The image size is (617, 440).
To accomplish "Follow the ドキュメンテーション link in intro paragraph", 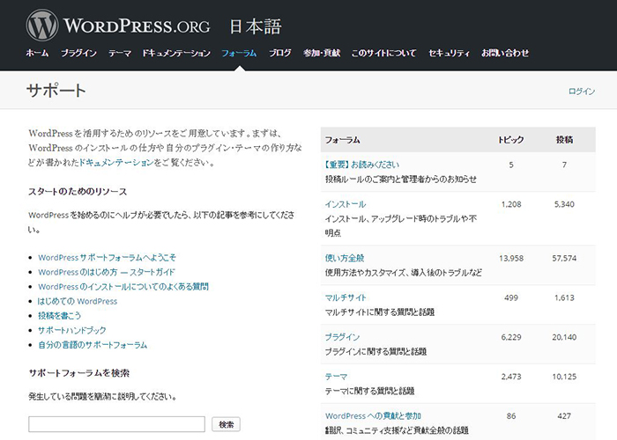I will (116, 162).
